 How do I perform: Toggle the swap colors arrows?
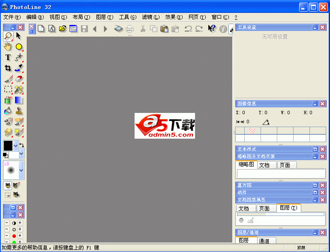click(x=21, y=146)
